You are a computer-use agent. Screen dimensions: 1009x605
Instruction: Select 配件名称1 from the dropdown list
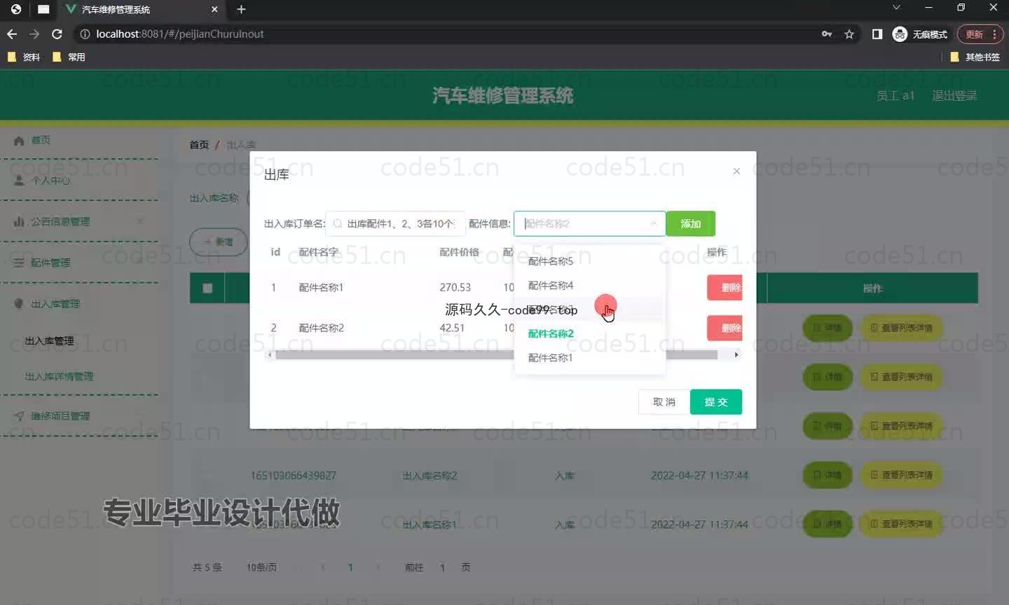589,358
